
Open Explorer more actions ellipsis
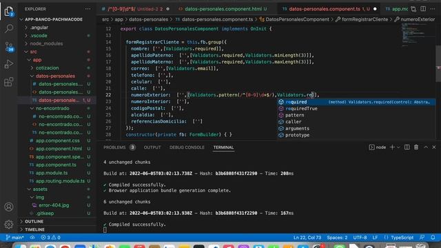[88, 9]
